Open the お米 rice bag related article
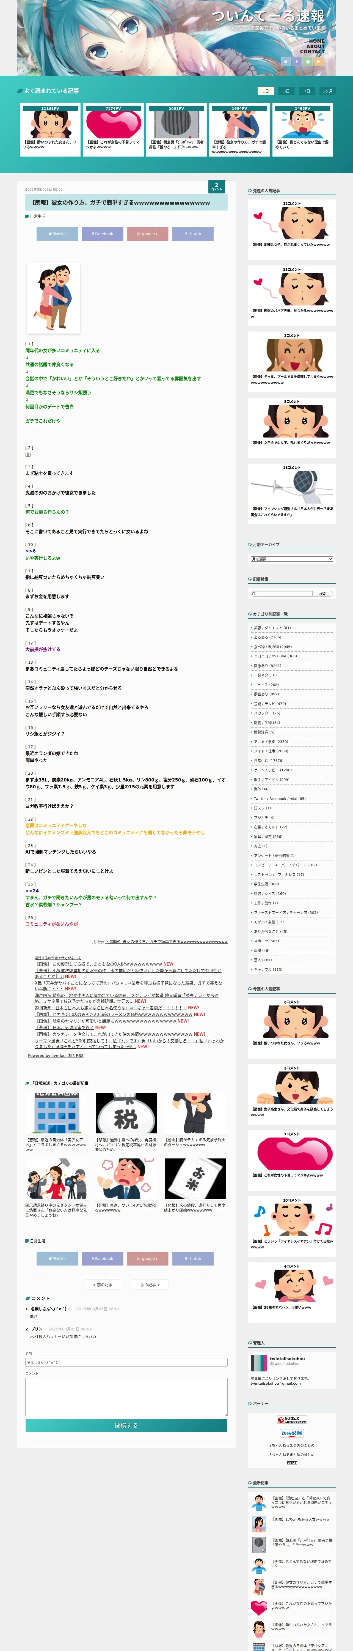 pyautogui.click(x=195, y=1178)
